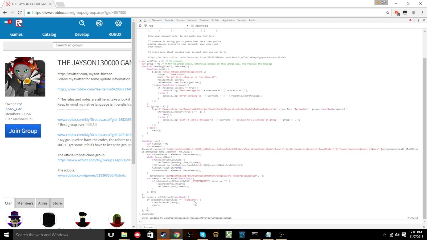Open Skype from the taskbar

point(202,235)
